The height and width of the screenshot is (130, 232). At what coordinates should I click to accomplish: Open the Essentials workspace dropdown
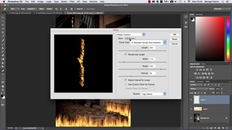[222, 9]
